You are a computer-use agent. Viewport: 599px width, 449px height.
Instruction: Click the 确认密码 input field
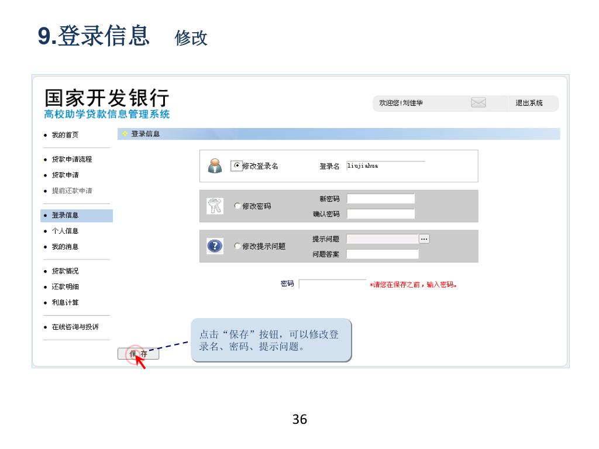380,214
